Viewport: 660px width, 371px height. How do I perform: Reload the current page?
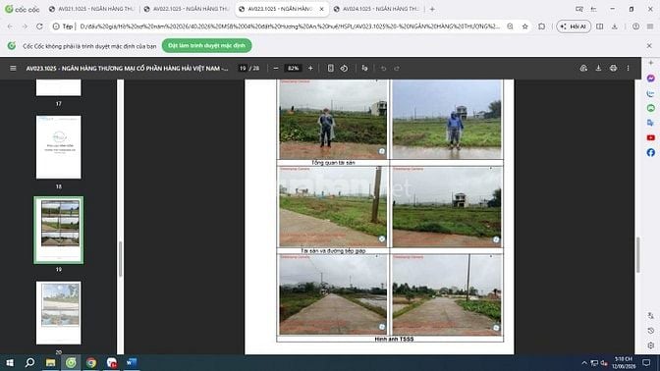pos(39,26)
